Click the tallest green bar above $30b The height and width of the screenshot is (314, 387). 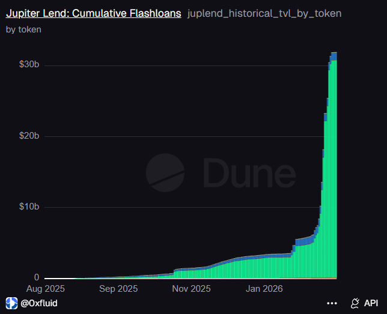[334, 169]
